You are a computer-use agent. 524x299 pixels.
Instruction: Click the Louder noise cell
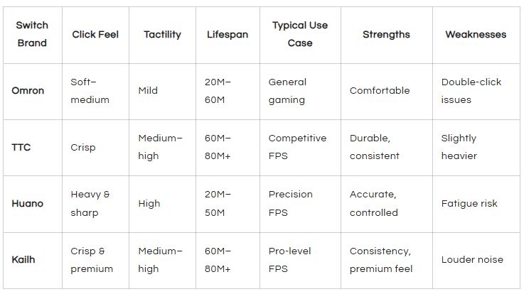coord(476,260)
